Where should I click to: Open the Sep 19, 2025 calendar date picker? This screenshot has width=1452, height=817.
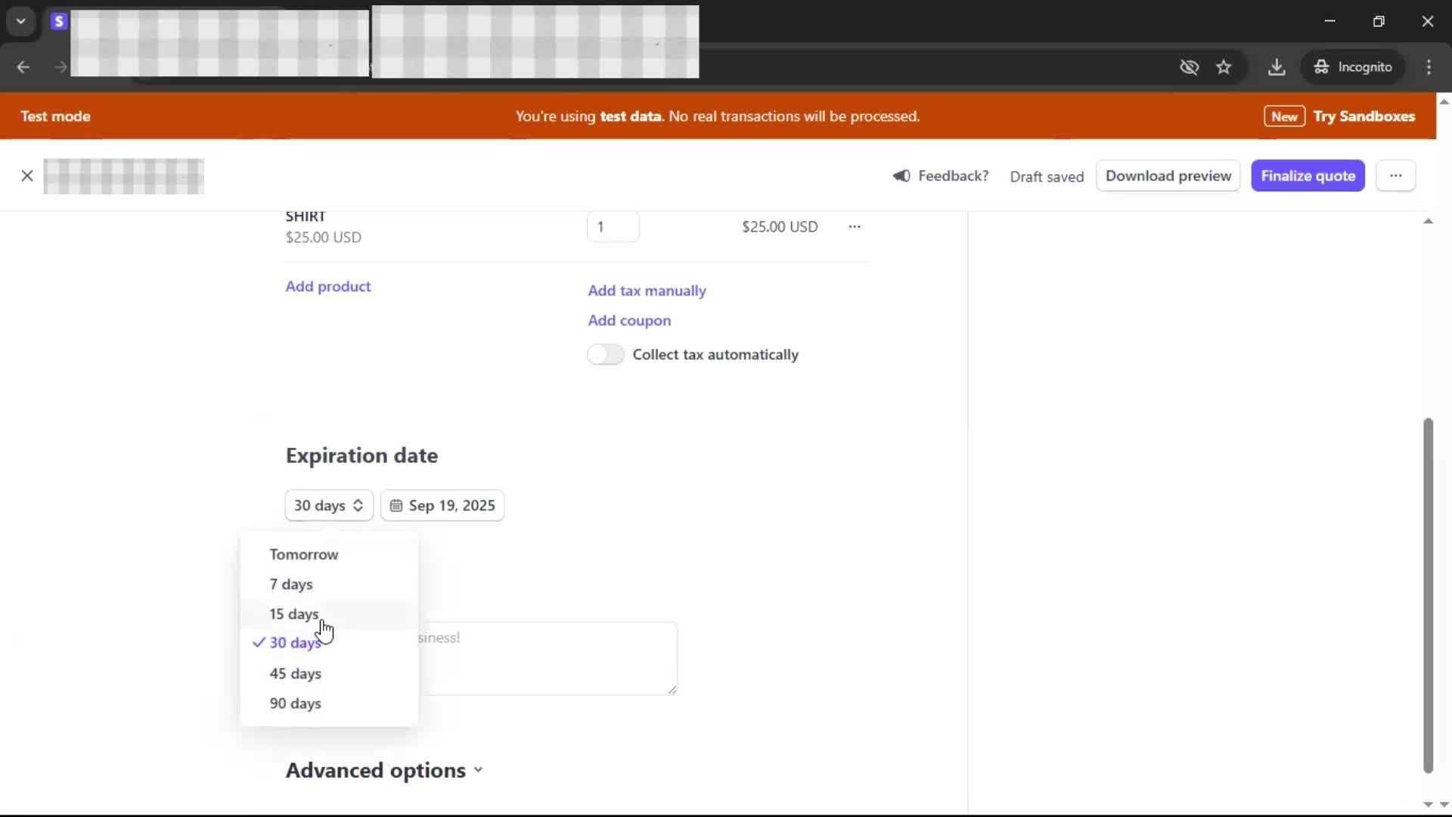coord(442,505)
